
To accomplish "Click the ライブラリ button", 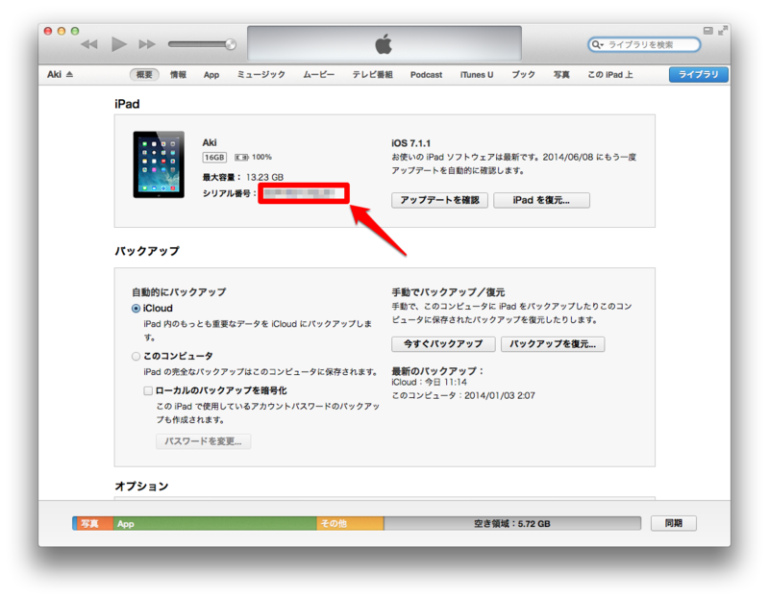I will (x=699, y=75).
